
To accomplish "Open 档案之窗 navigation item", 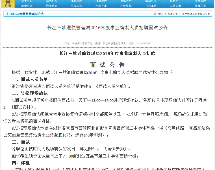I will [200, 6].
